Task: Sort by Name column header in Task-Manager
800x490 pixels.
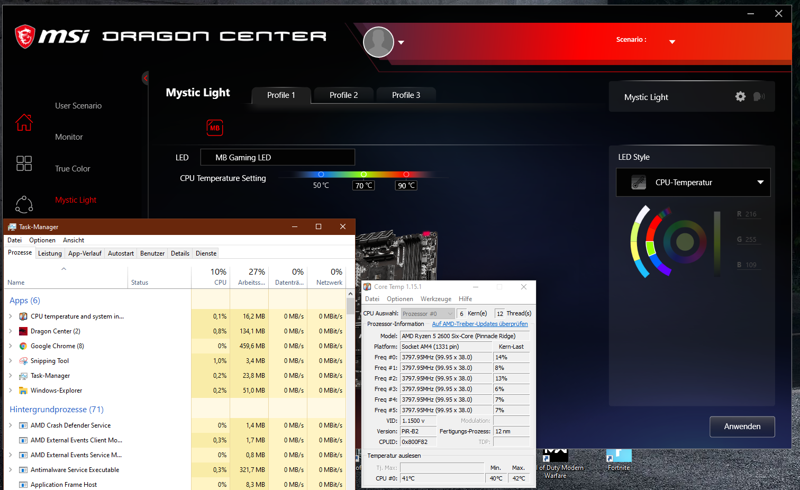Action: pyautogui.click(x=66, y=276)
